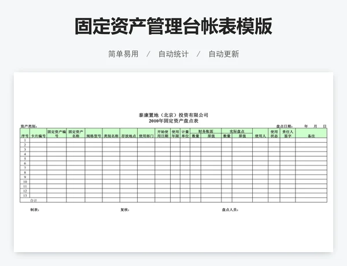The width and height of the screenshot is (347, 266).
Task: Click row number 10 cell
Action: pos(25,182)
